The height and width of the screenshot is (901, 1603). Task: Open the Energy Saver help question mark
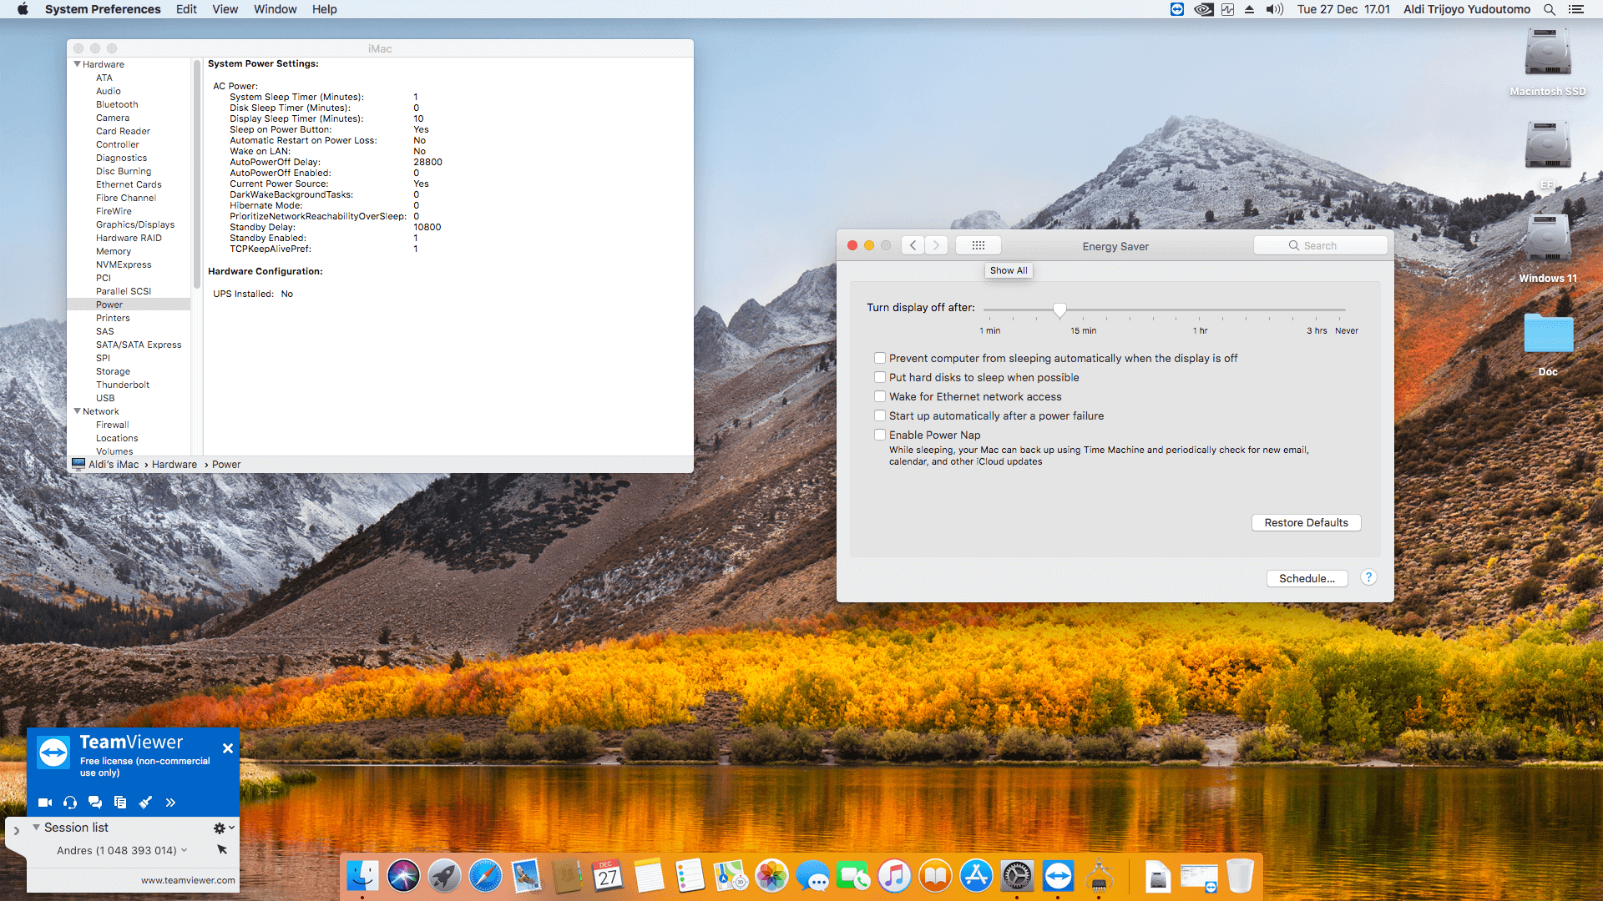[x=1368, y=577]
